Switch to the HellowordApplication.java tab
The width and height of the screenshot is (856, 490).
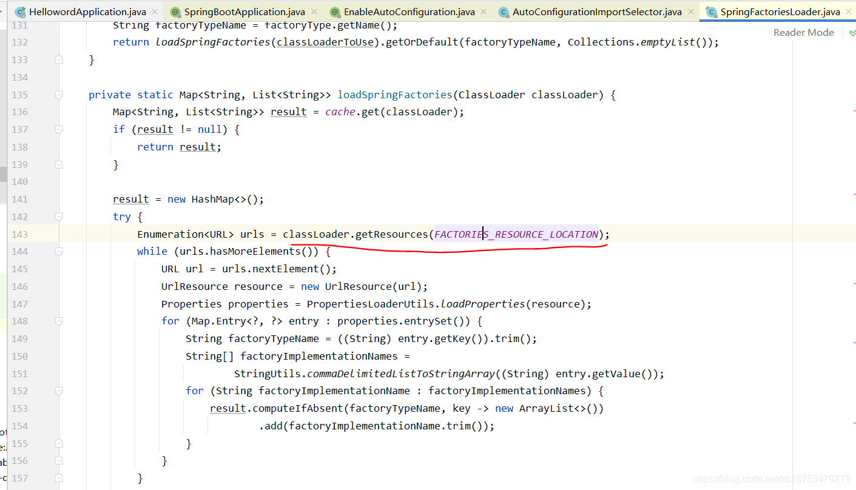click(87, 12)
